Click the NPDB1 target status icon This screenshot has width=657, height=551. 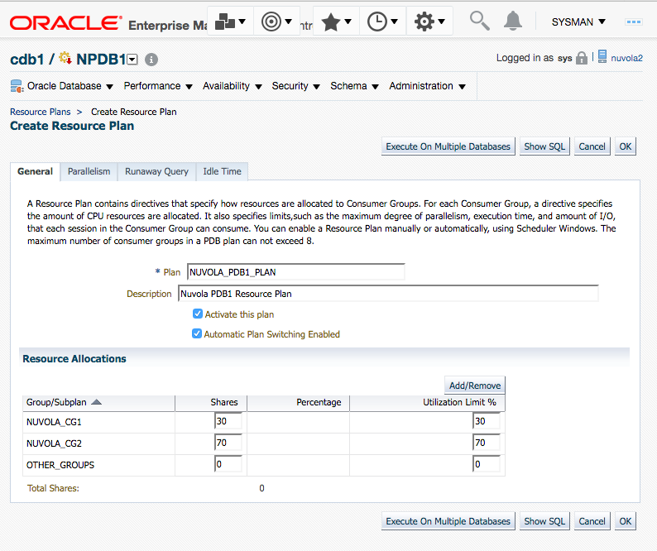pyautogui.click(x=65, y=58)
